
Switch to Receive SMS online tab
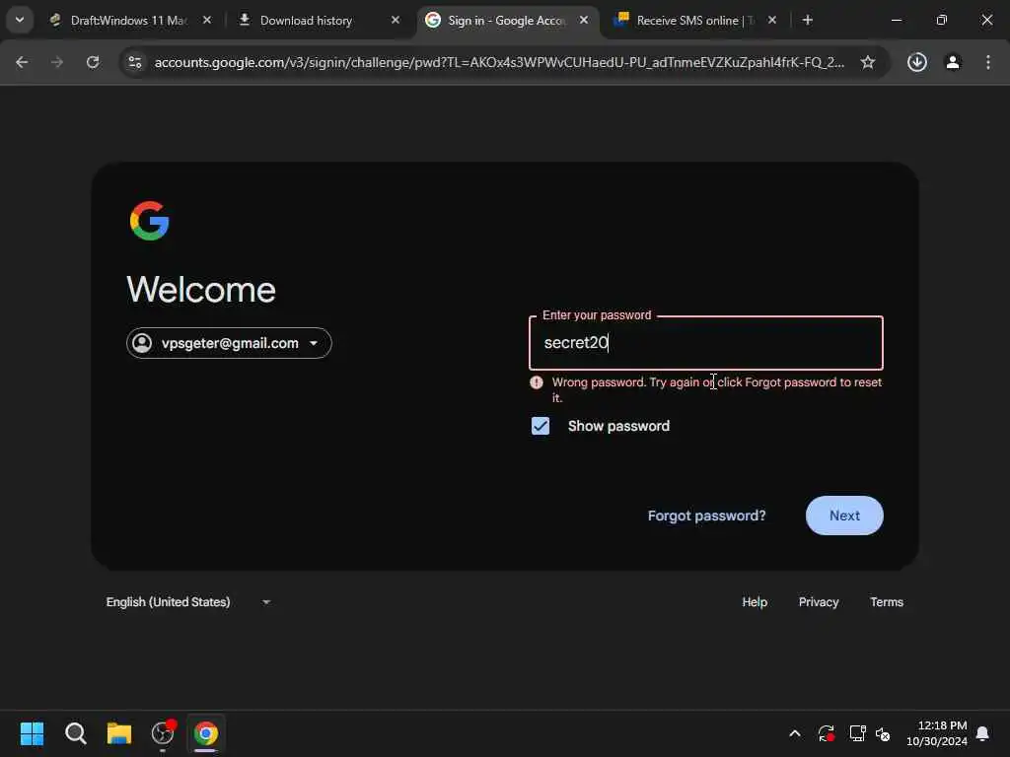coord(695,21)
